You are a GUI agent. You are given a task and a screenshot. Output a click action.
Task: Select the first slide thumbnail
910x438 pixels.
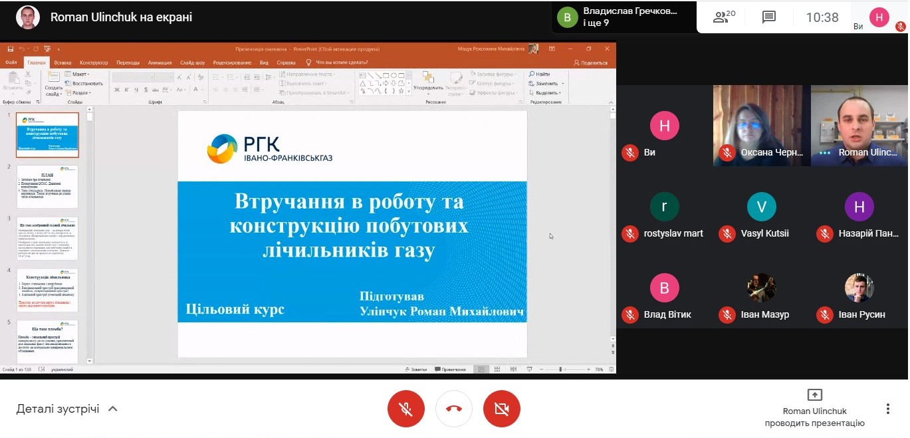pyautogui.click(x=47, y=135)
